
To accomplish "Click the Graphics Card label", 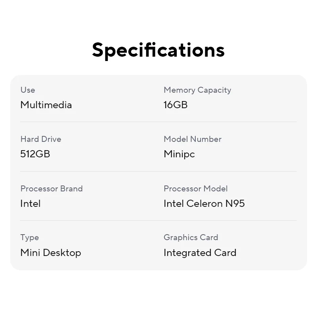I will [191, 237].
